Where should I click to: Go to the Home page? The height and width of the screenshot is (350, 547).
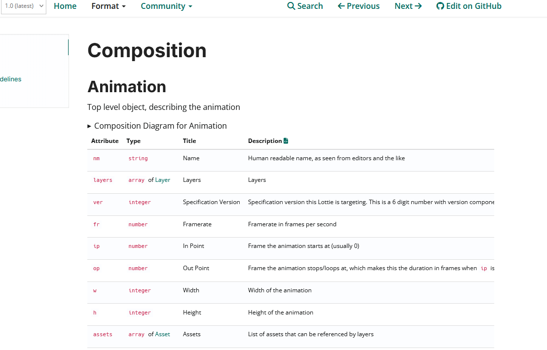click(x=65, y=6)
